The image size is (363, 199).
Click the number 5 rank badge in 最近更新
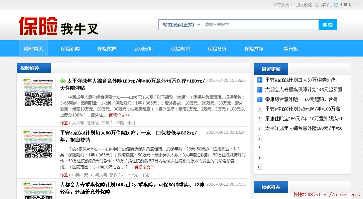(x=259, y=119)
